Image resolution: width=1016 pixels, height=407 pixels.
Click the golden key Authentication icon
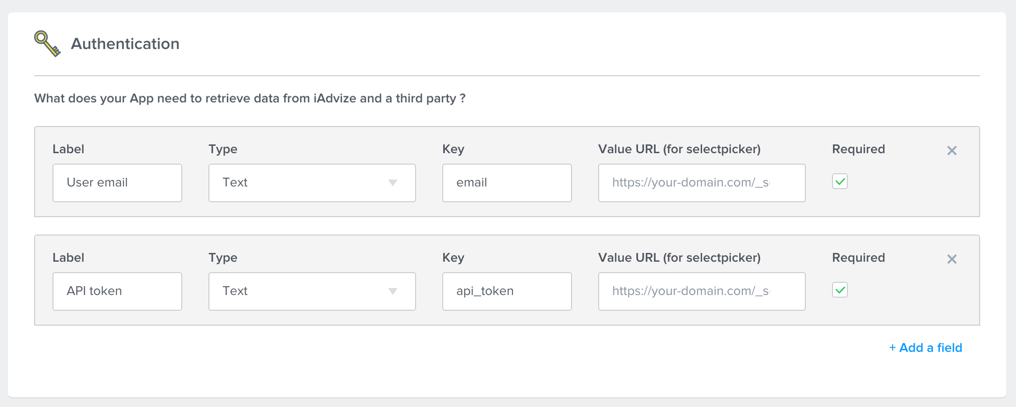(47, 44)
